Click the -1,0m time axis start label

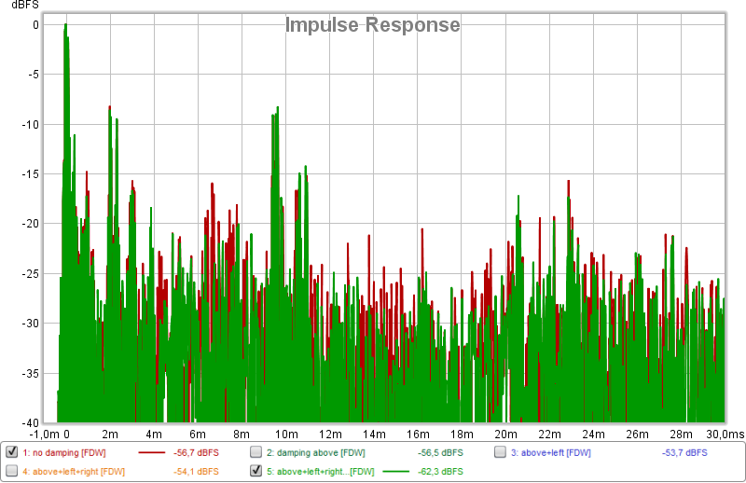[x=45, y=435]
